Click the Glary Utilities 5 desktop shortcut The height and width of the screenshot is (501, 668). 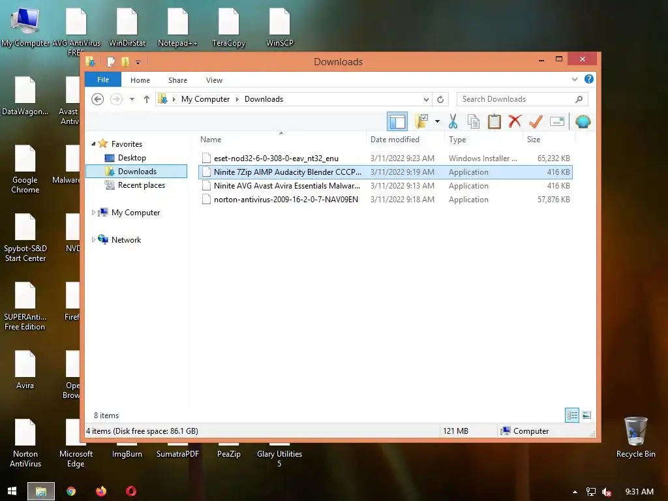[x=279, y=456]
